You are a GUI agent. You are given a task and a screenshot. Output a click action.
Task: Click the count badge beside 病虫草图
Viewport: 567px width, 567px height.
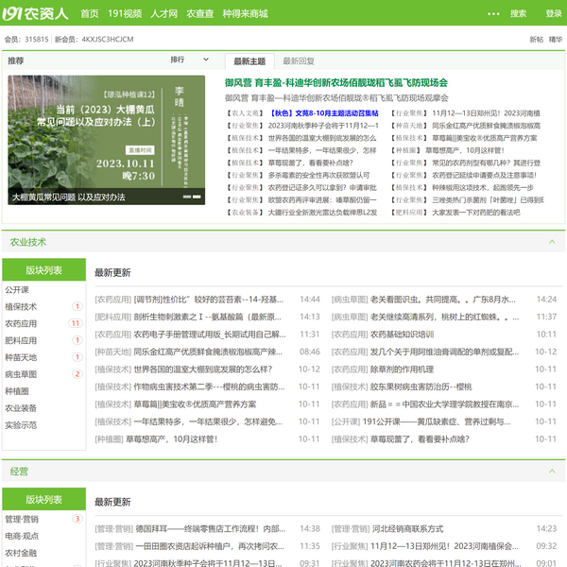77,374
